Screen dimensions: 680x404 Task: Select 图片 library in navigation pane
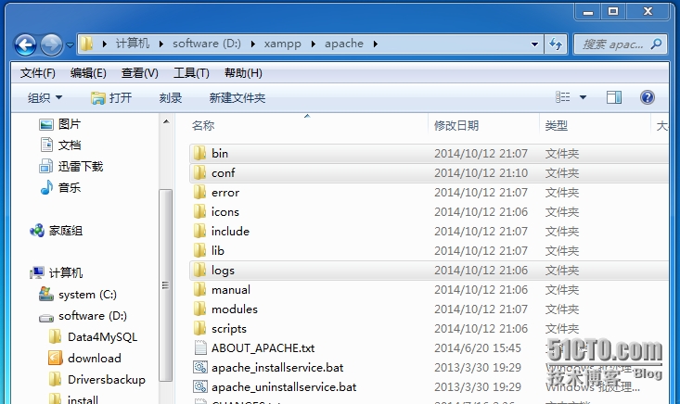point(60,124)
